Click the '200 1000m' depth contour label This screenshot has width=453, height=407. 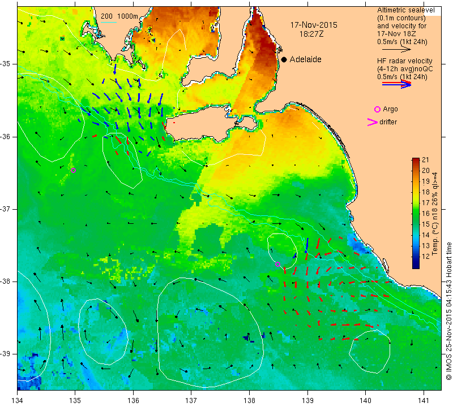pos(119,16)
